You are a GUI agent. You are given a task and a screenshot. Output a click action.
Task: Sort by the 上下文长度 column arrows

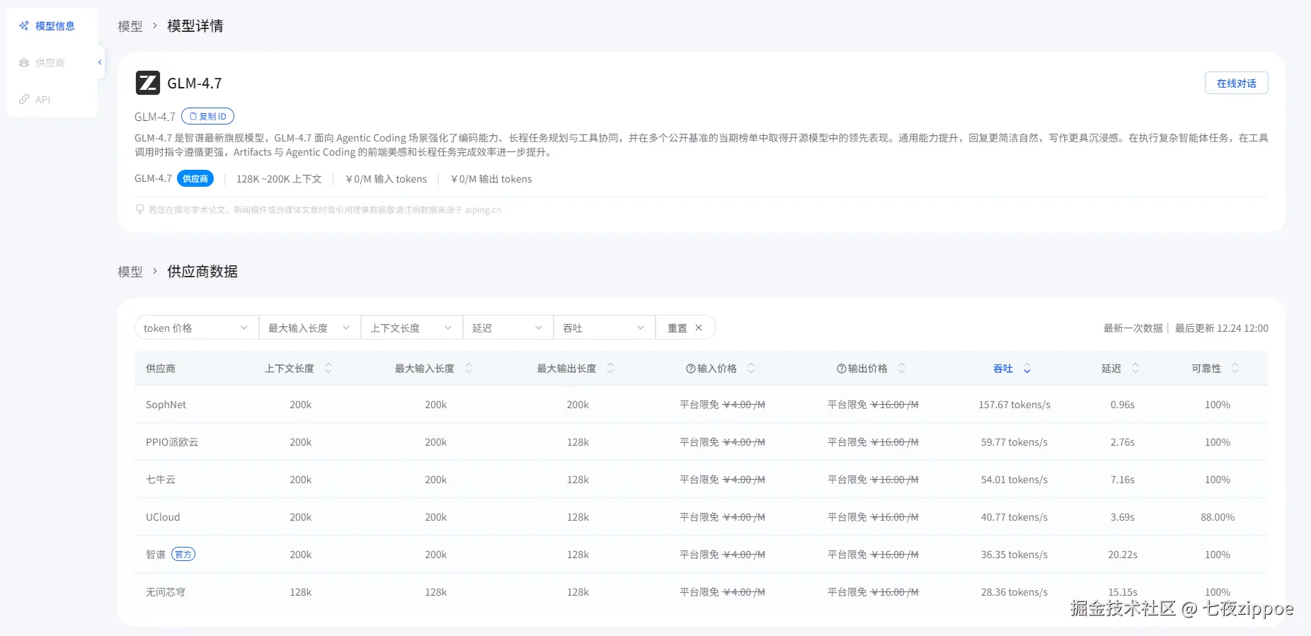pyautogui.click(x=328, y=369)
